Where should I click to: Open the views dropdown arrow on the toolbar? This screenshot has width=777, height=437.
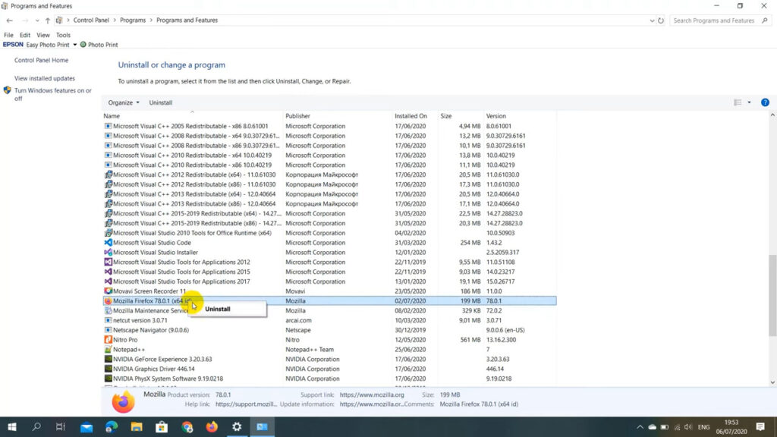click(x=749, y=102)
